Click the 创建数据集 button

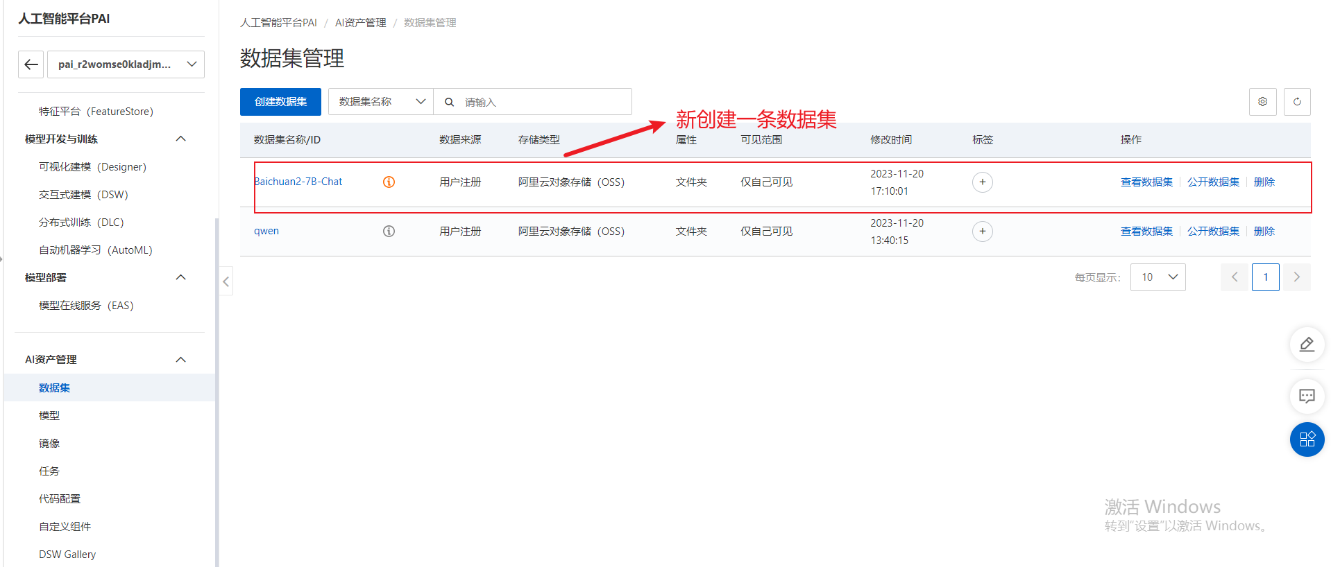(x=280, y=102)
